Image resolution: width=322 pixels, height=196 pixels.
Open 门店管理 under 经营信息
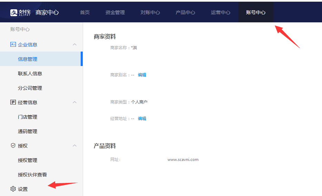pyautogui.click(x=28, y=117)
